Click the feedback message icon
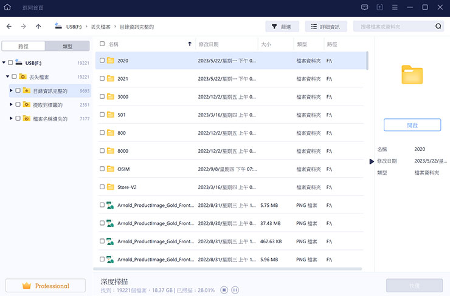The image size is (450, 296). click(364, 7)
